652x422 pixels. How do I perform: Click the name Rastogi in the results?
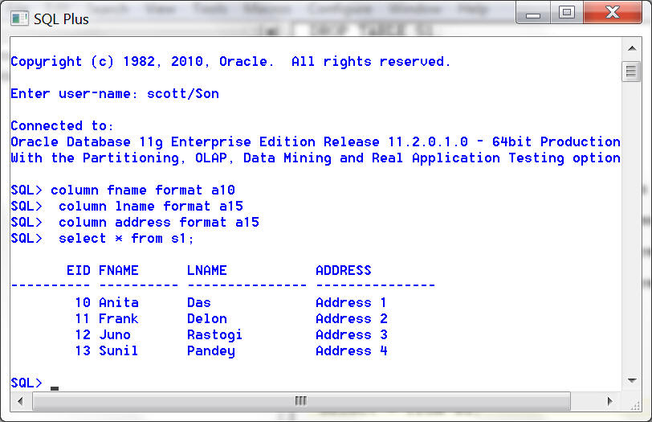(x=214, y=335)
